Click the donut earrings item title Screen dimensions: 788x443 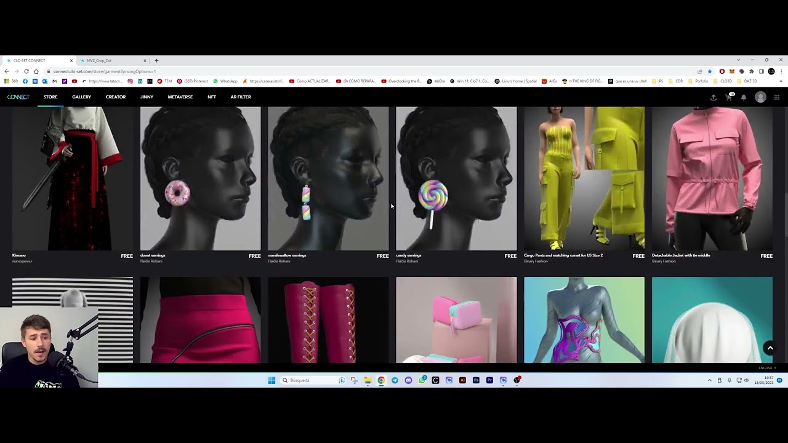click(153, 255)
